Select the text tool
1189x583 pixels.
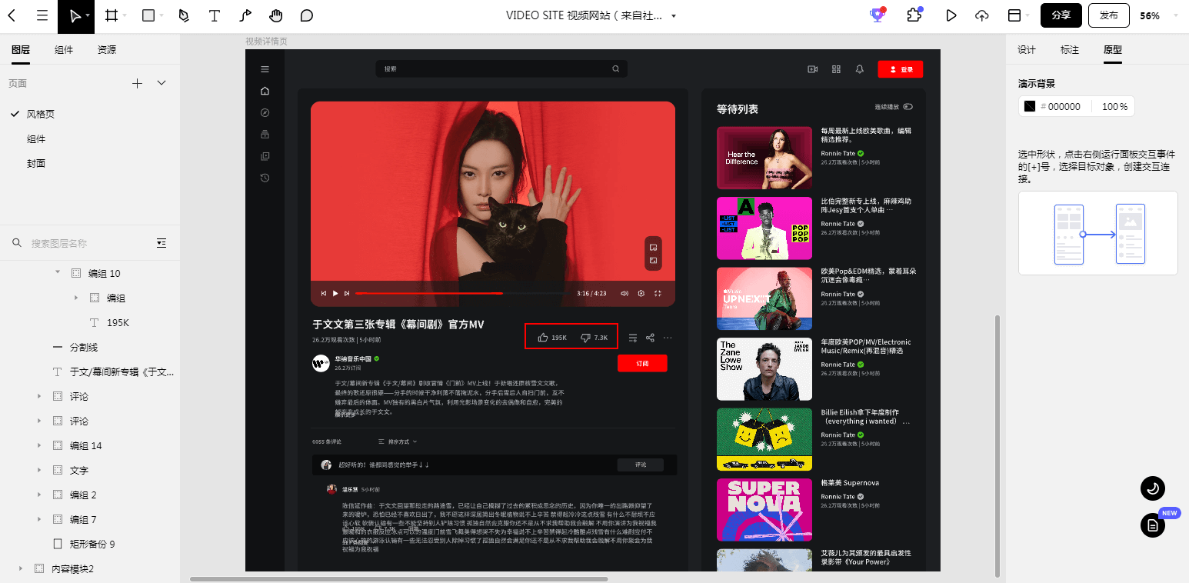click(215, 15)
